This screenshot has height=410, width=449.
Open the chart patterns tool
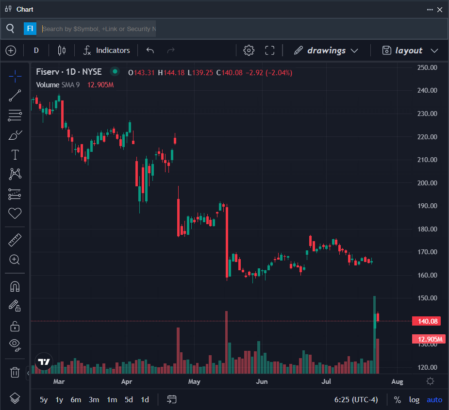15,174
